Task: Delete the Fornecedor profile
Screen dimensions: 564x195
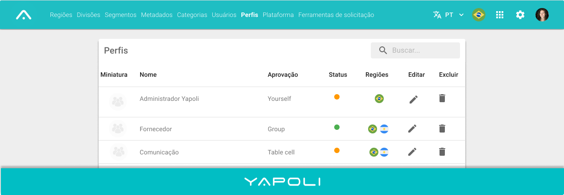Action: coord(442,129)
